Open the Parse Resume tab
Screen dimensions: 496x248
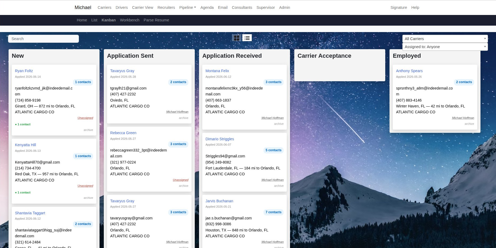(x=156, y=20)
